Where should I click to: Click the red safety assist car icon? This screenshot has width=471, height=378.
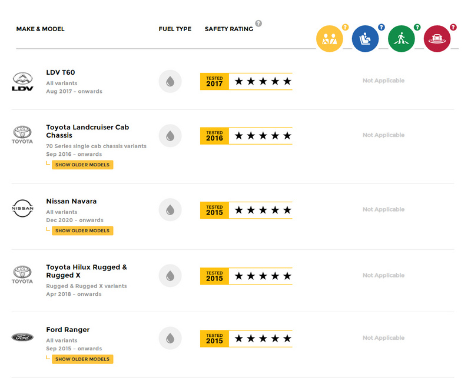437,39
